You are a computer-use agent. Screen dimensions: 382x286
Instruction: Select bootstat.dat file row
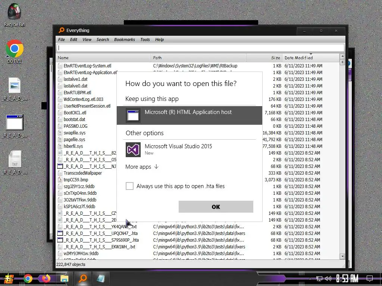pos(198,120)
